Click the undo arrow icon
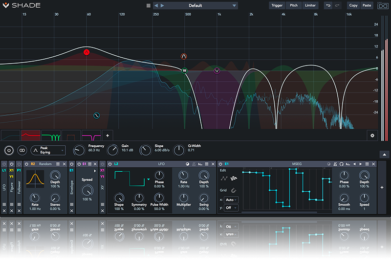Image resolution: width=391 pixels, height=269 pixels. (328, 5)
